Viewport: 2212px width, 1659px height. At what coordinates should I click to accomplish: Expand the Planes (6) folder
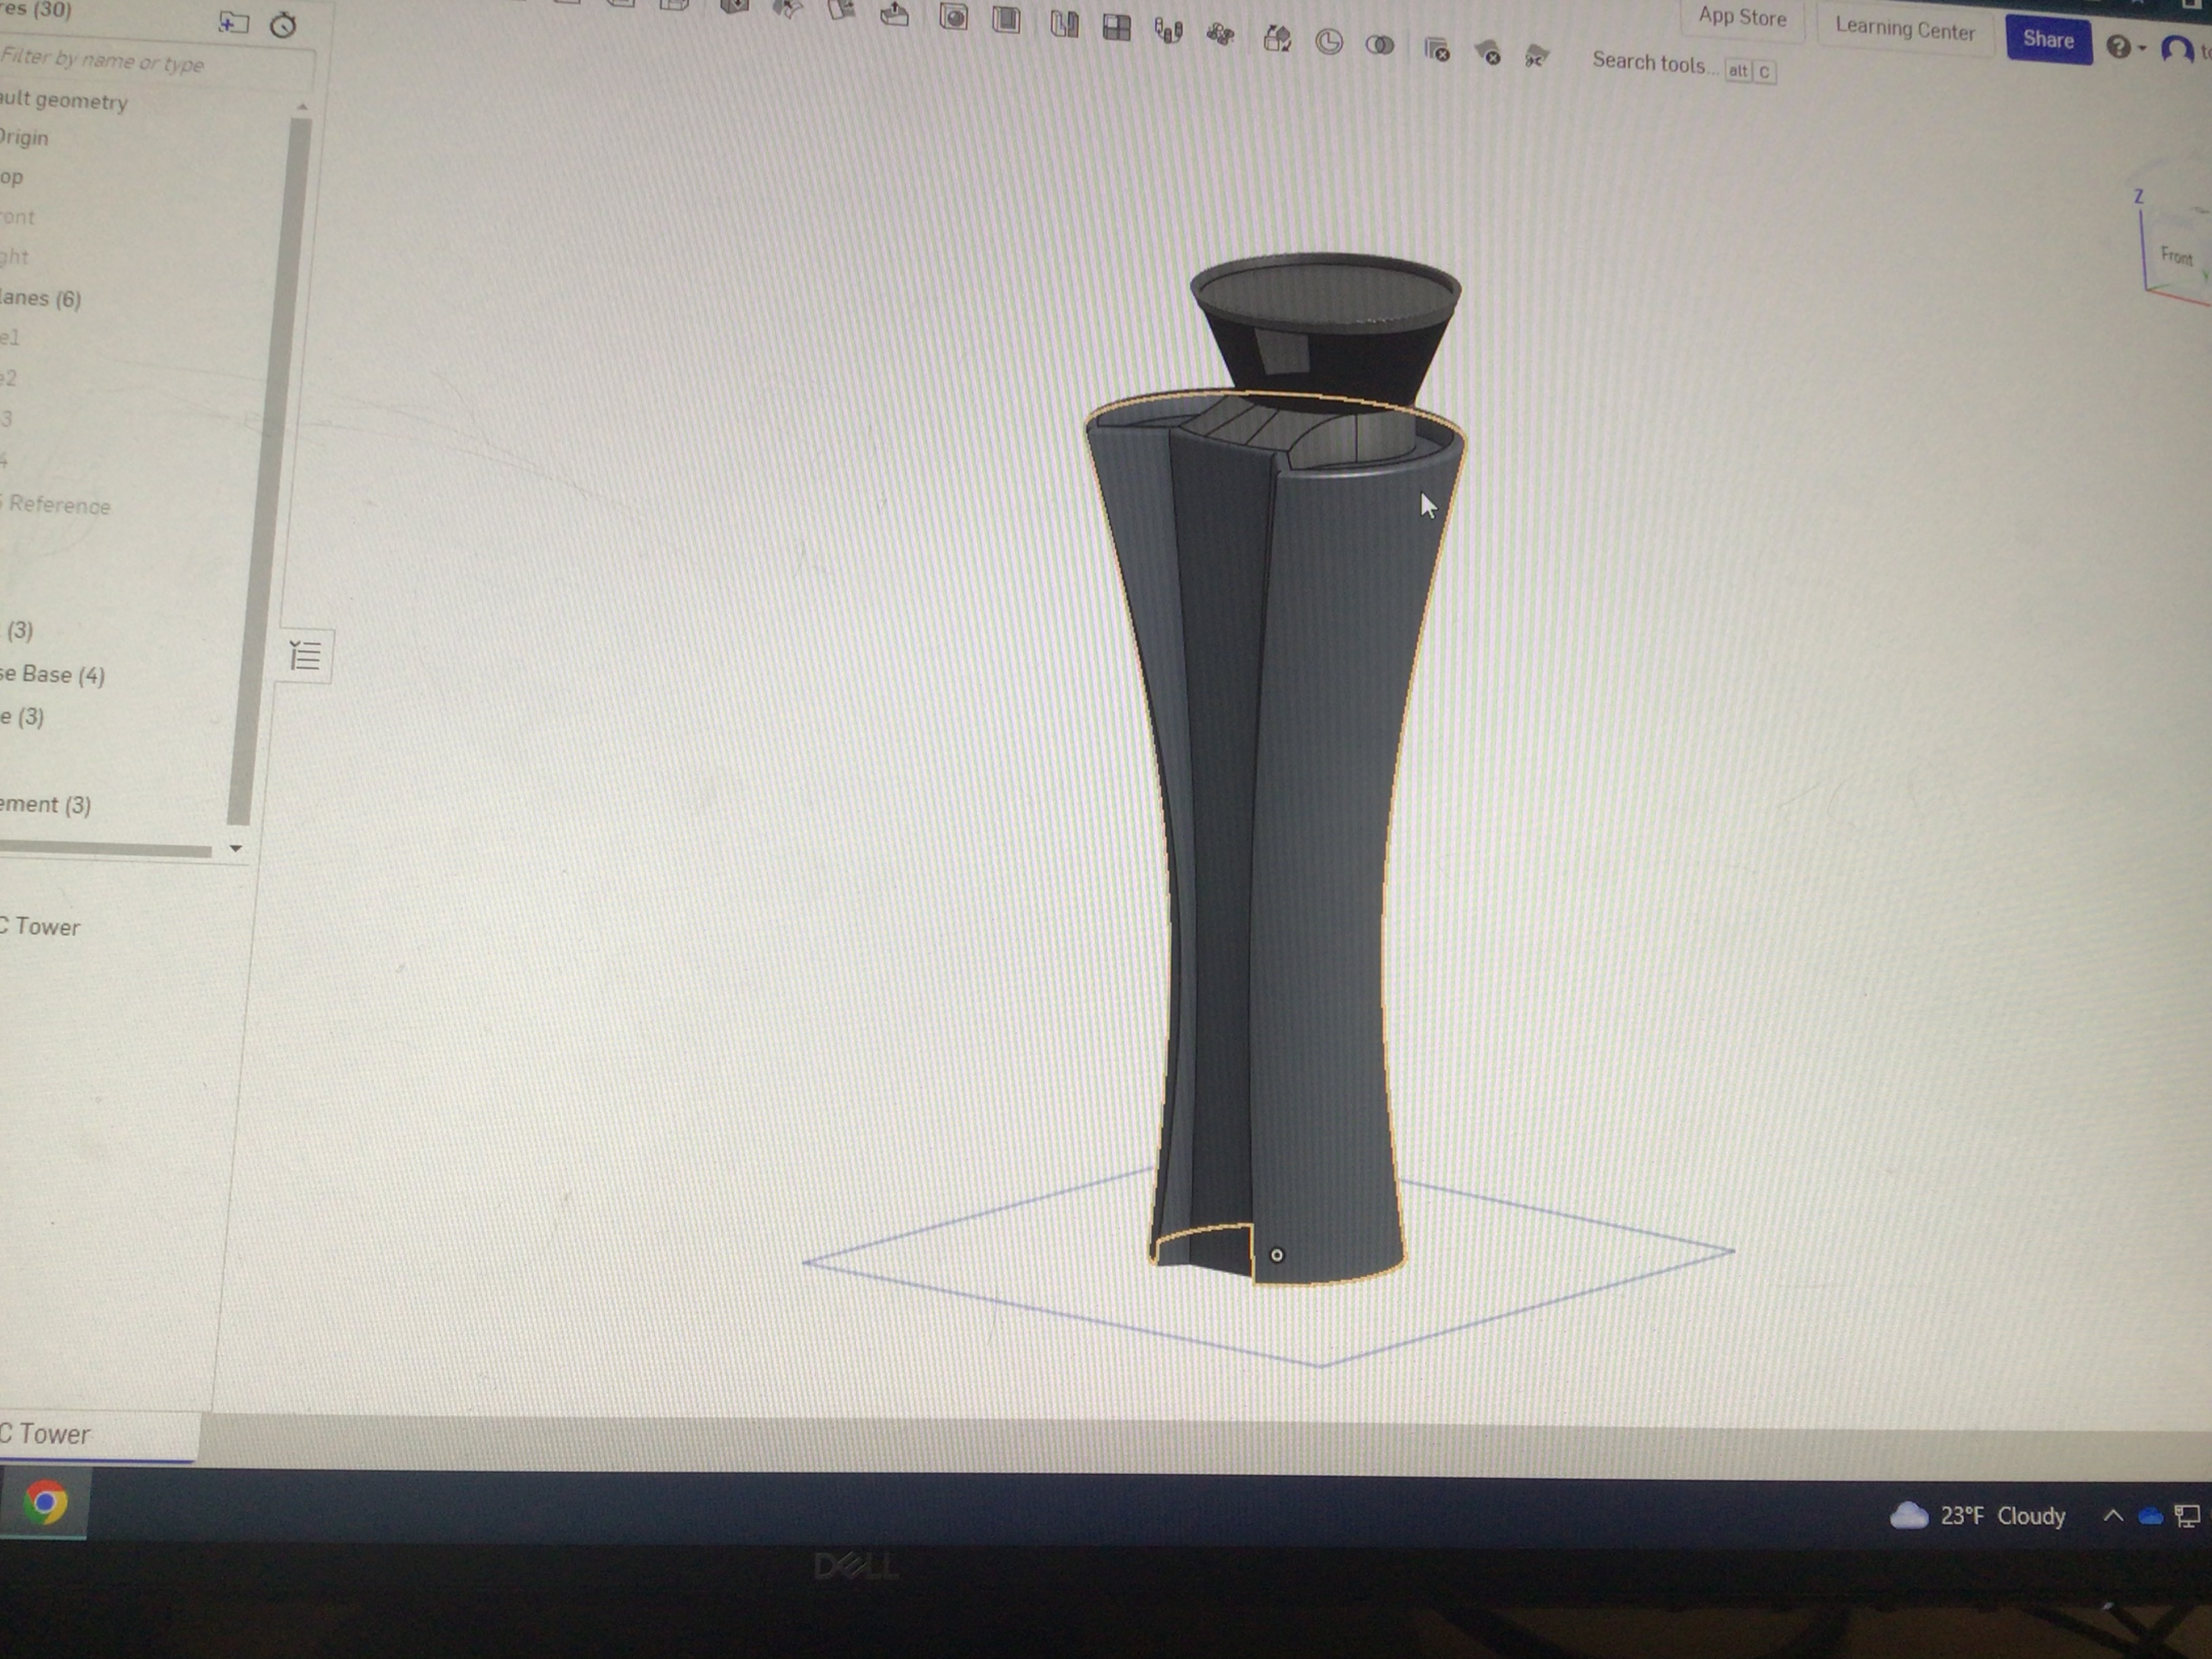coord(40,298)
